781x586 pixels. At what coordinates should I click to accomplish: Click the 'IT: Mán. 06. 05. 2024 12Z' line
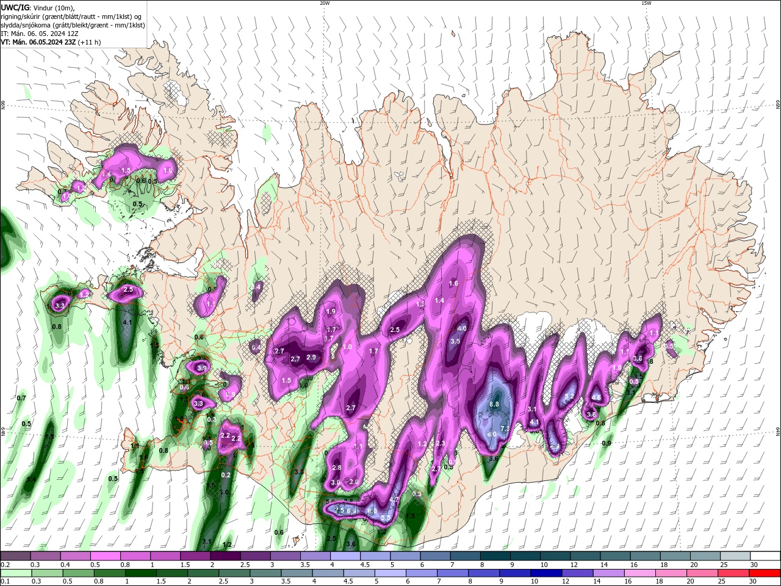tap(40, 34)
